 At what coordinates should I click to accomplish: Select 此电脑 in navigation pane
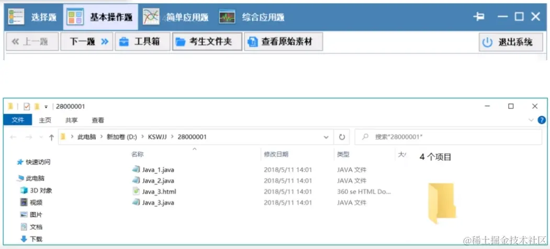pyautogui.click(x=31, y=179)
